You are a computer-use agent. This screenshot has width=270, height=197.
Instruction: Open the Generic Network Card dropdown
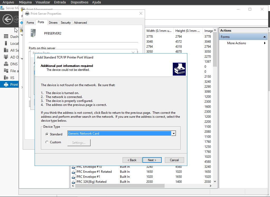174,133
